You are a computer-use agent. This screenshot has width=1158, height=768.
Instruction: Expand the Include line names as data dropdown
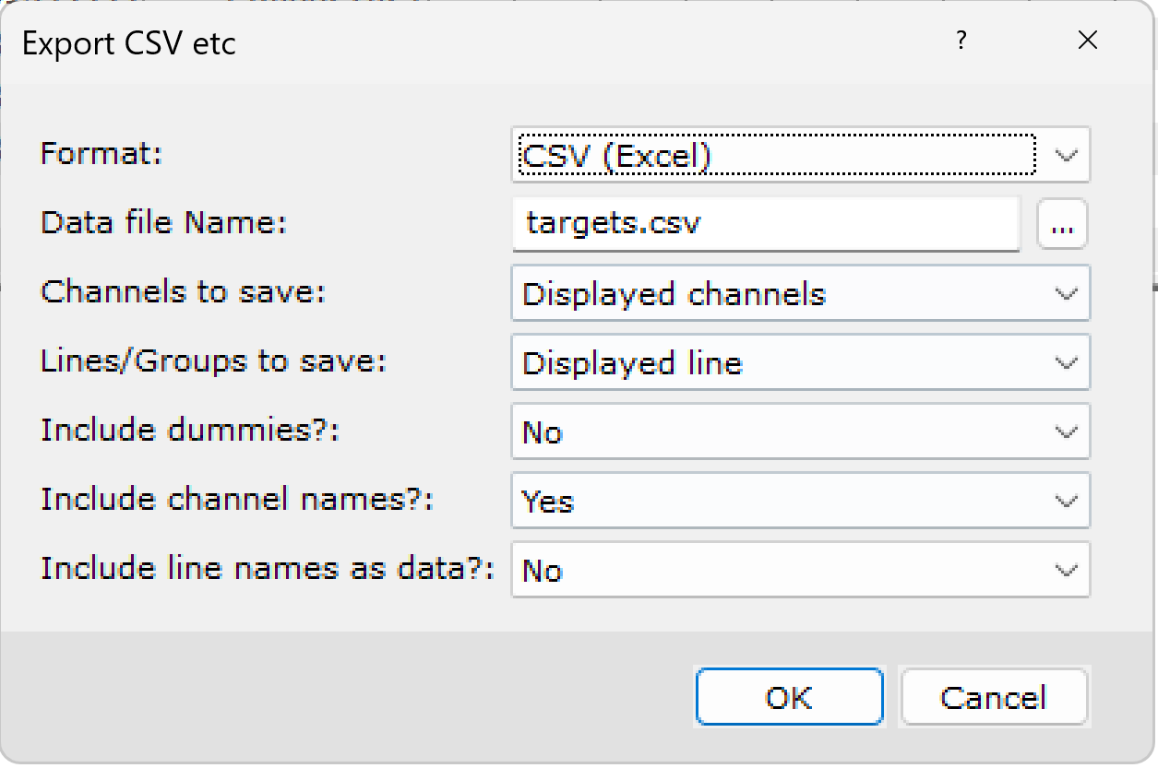(x=800, y=570)
